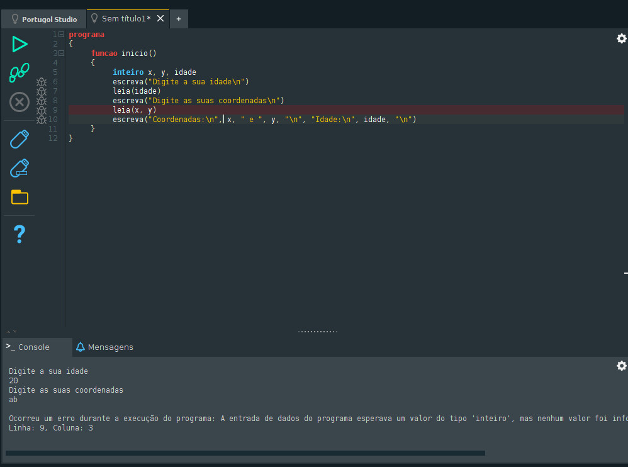Click lightbulb icon on Portugol Studio tab

coord(15,19)
